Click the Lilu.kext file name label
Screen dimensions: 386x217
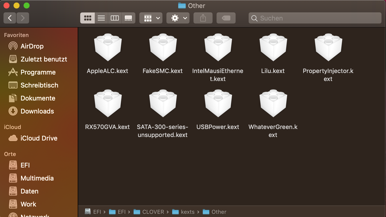[273, 71]
